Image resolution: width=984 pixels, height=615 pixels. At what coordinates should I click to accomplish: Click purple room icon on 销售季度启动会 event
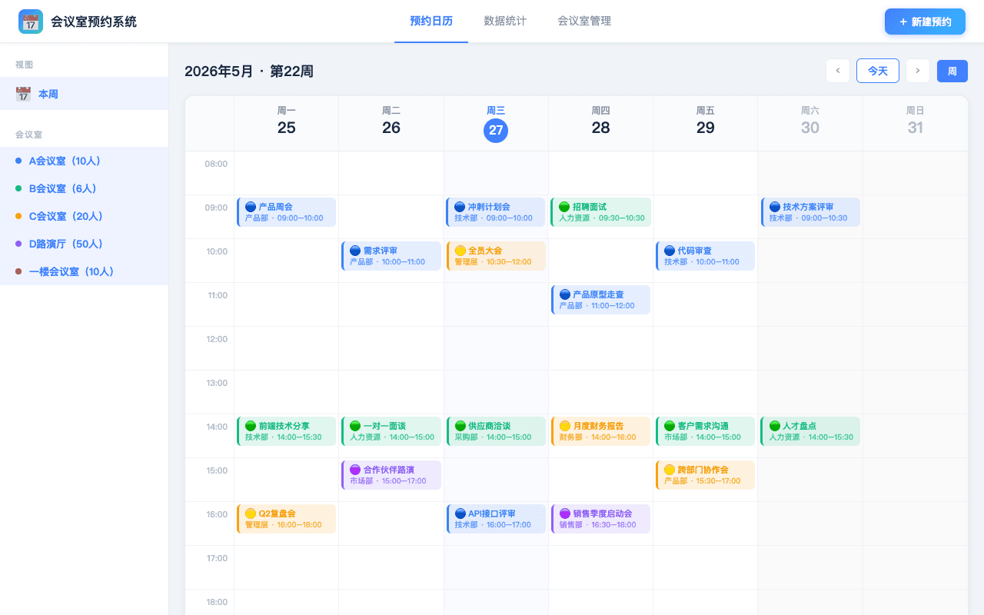click(x=564, y=514)
